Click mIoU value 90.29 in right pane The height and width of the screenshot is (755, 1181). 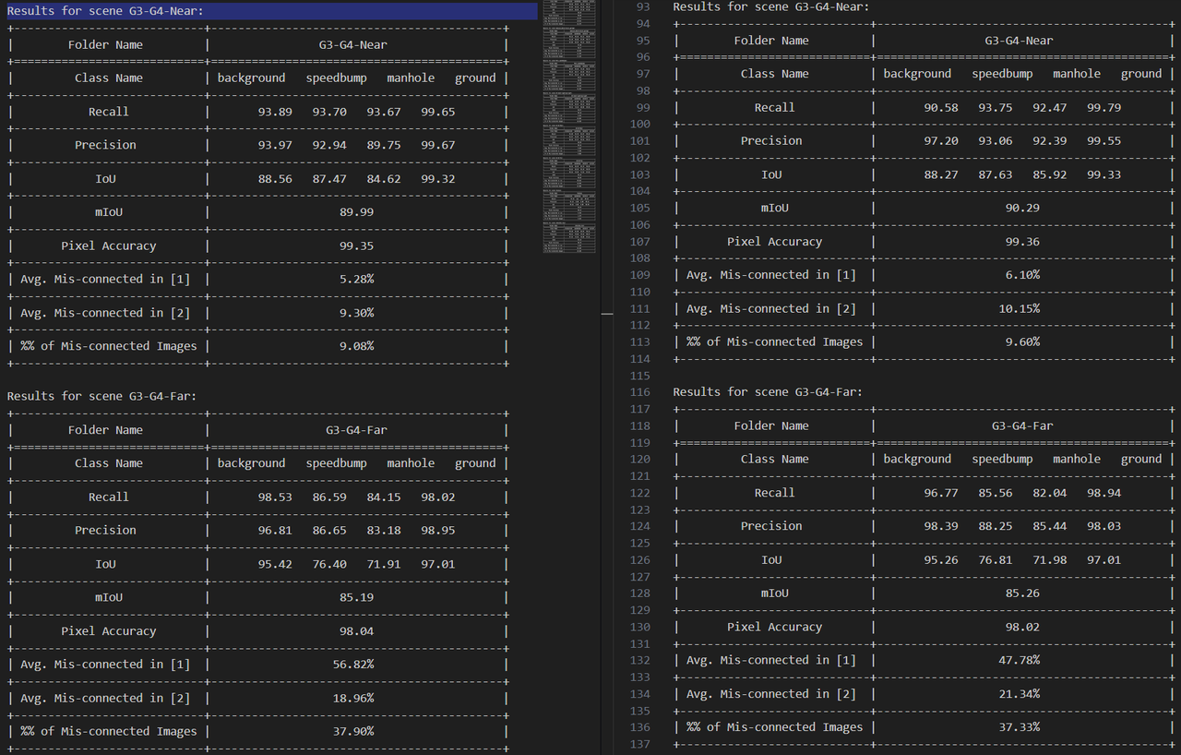(x=1022, y=208)
